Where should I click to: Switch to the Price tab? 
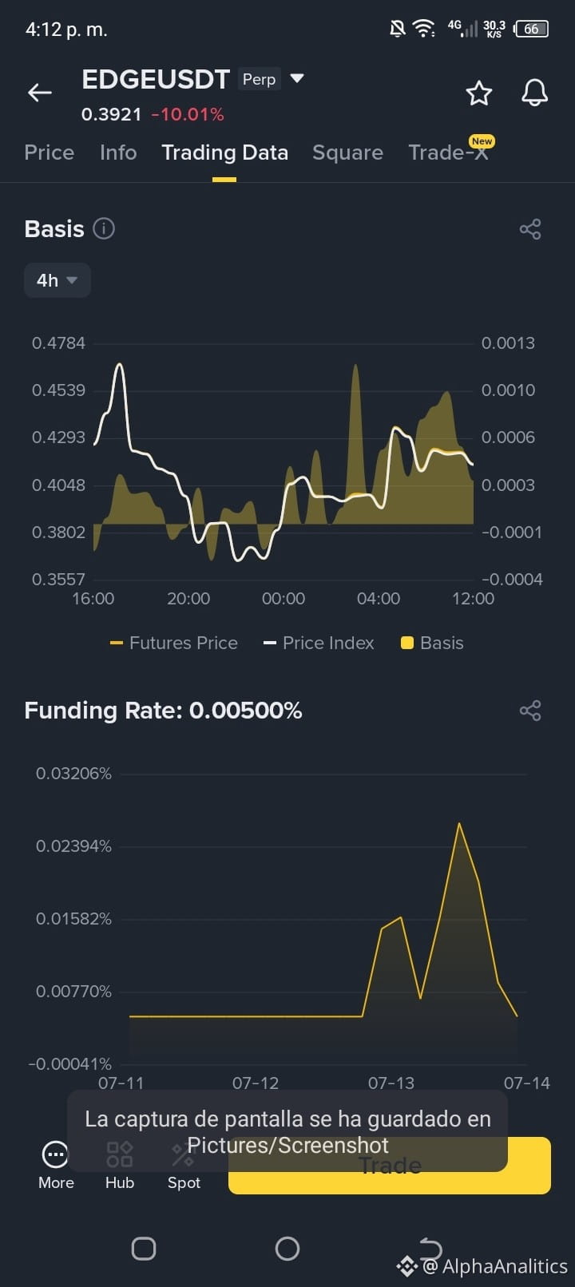pos(50,152)
